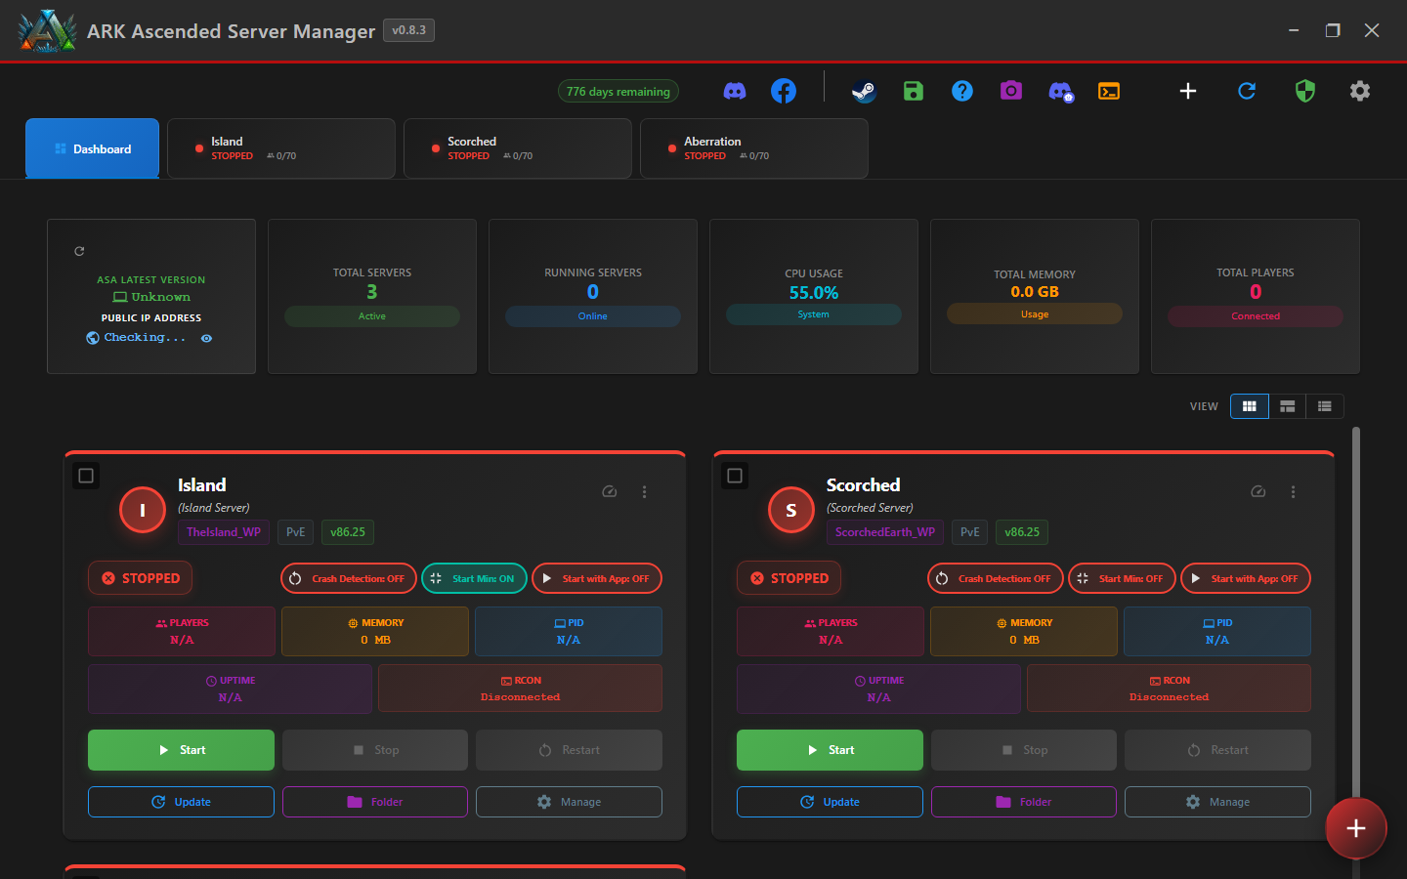1407x879 pixels.
Task: Click the green save disk icon
Action: pyautogui.click(x=914, y=91)
